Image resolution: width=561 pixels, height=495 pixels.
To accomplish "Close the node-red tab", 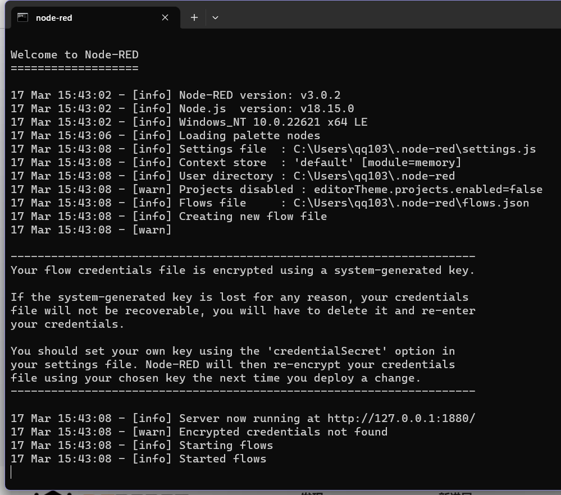I will (165, 17).
